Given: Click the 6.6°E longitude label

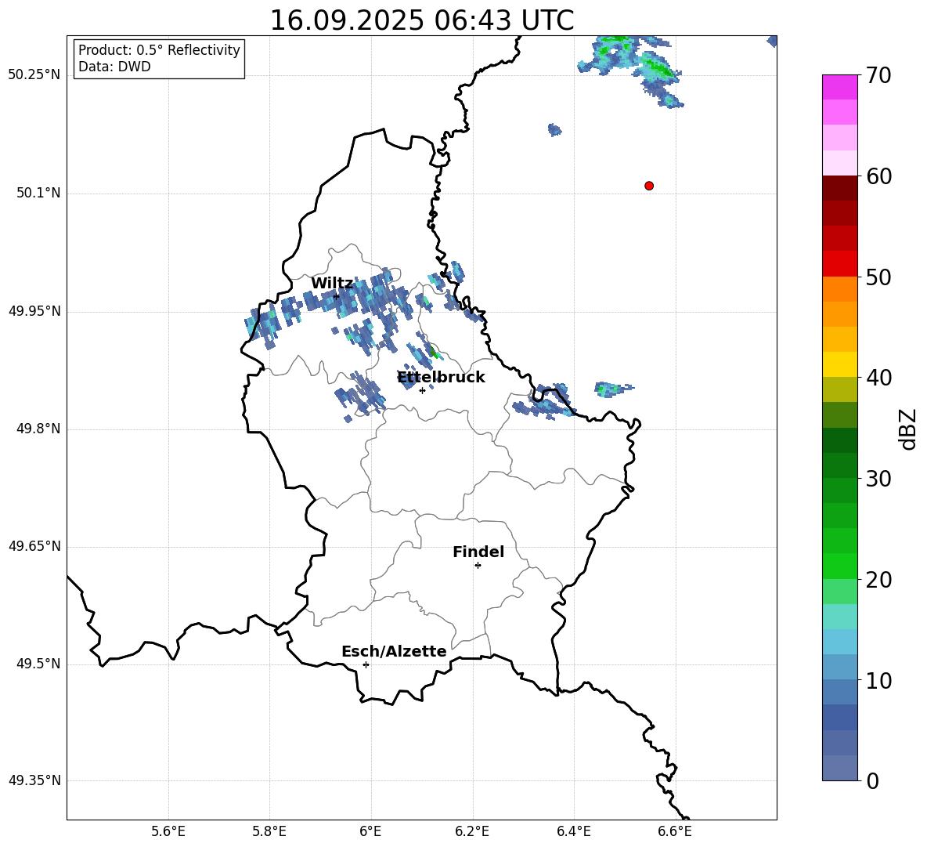Looking at the screenshot, I should coord(675,831).
